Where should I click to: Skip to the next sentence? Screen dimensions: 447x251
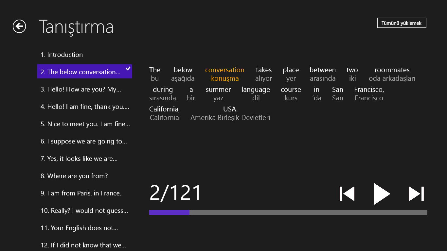pos(416,194)
